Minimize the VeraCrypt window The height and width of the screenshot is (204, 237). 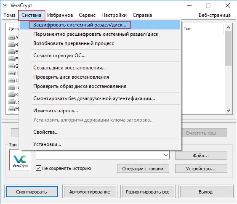(x=189, y=5)
